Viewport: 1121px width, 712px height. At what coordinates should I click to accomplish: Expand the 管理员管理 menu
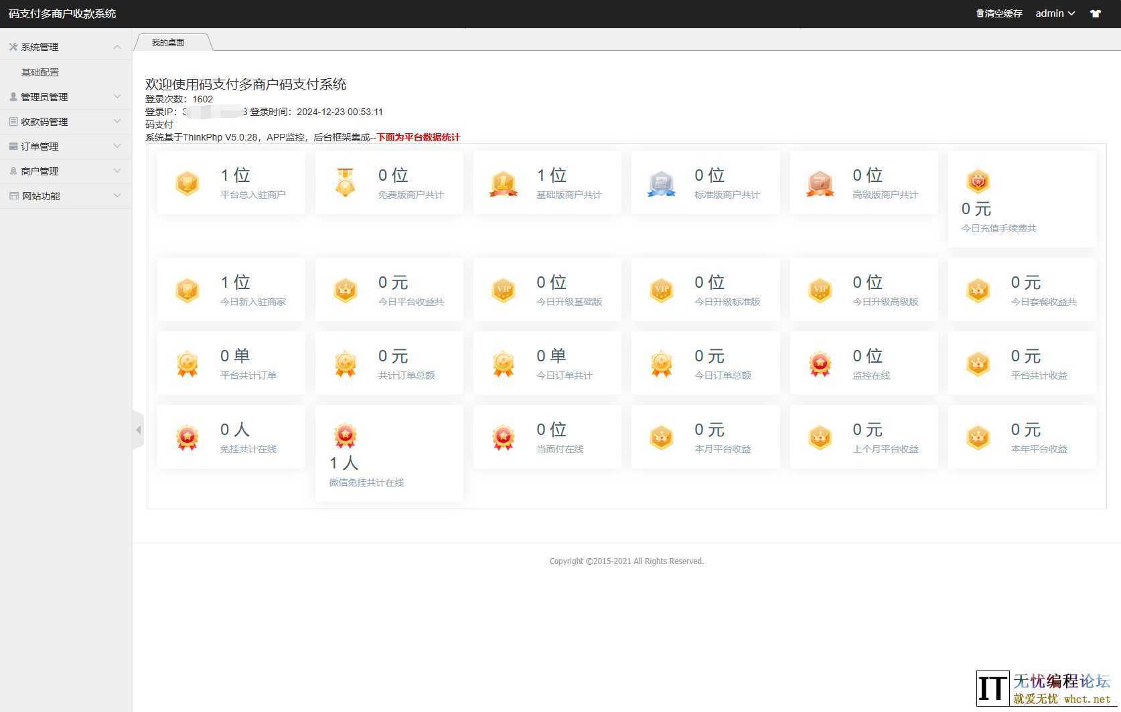pos(66,97)
